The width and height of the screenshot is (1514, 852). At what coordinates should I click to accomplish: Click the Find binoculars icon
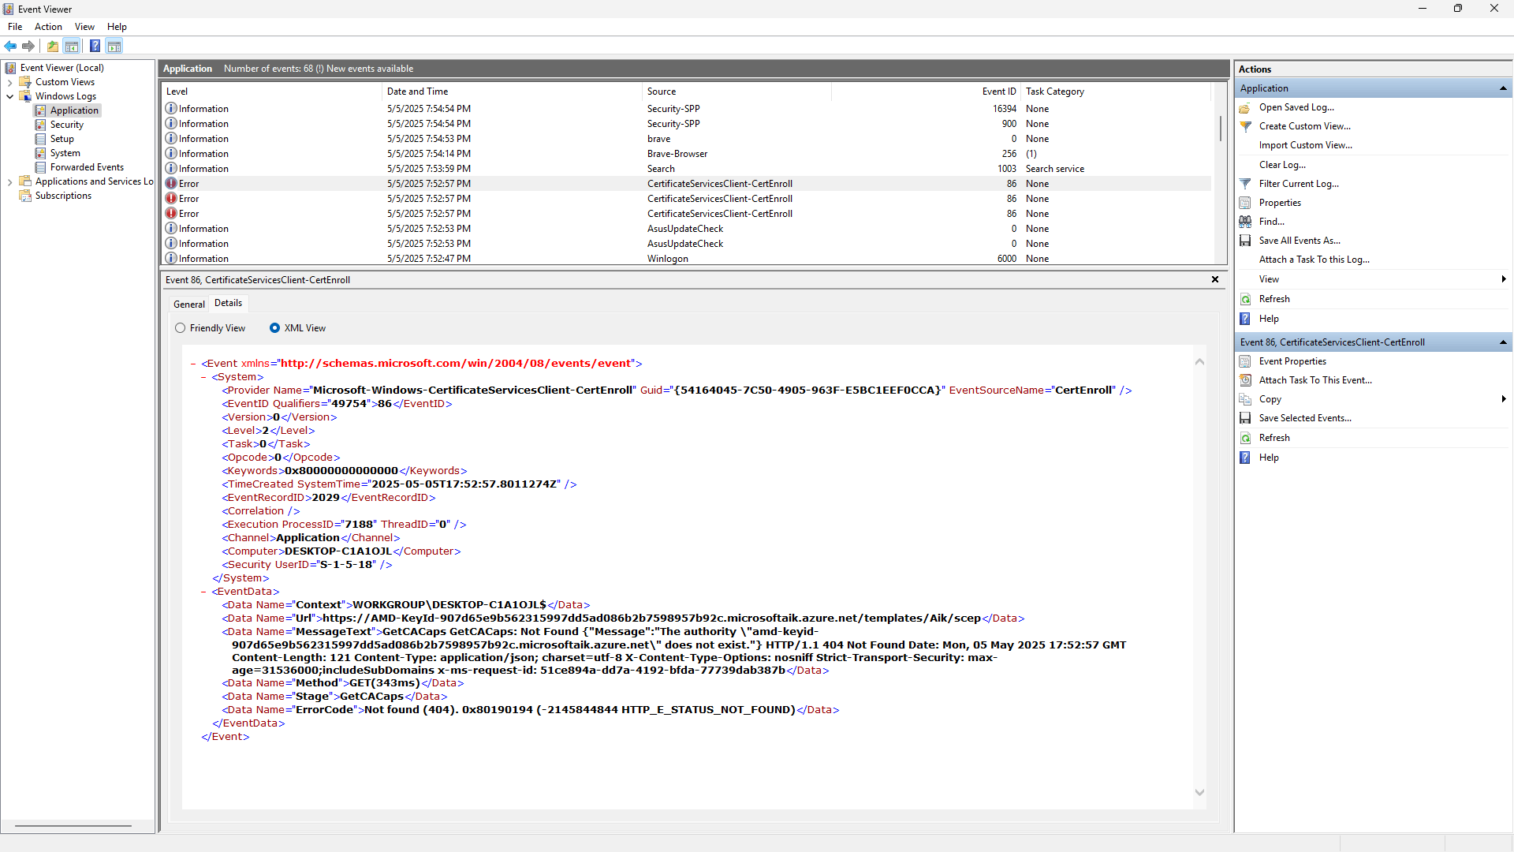coord(1245,222)
